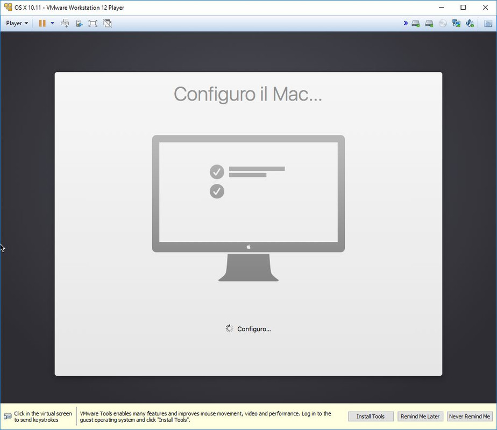Click the VMware app icon in title bar
Viewport: 497px width, 430px height.
(x=8, y=7)
